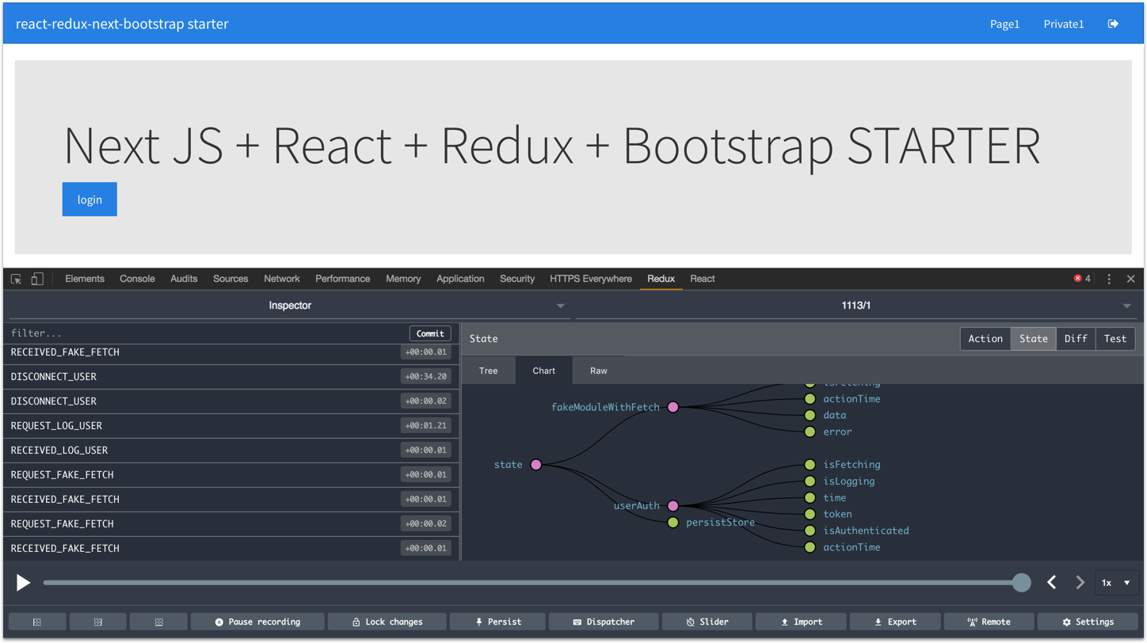
Task: Open the 1113/1 instance dropdown
Action: coord(855,306)
